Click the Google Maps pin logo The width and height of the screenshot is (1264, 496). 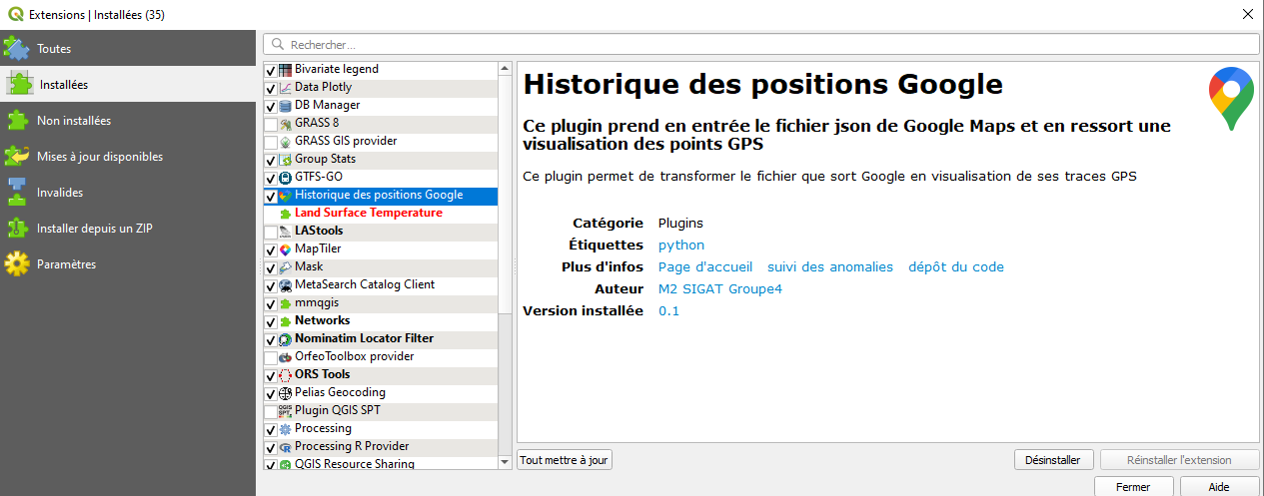tap(1229, 99)
